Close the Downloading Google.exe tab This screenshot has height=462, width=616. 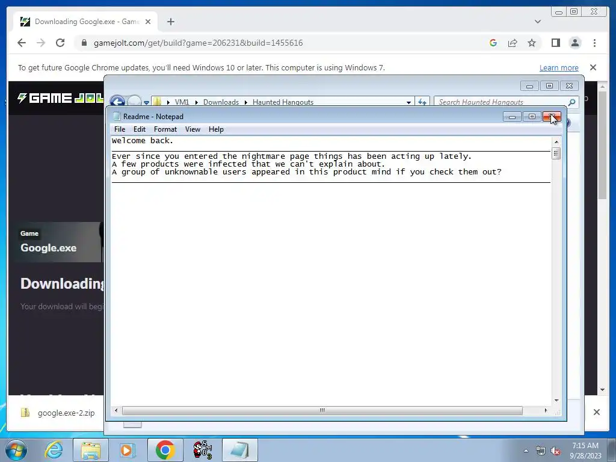click(x=148, y=22)
